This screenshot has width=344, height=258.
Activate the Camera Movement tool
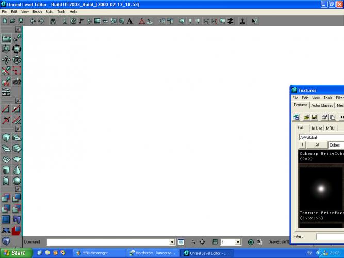(6, 39)
